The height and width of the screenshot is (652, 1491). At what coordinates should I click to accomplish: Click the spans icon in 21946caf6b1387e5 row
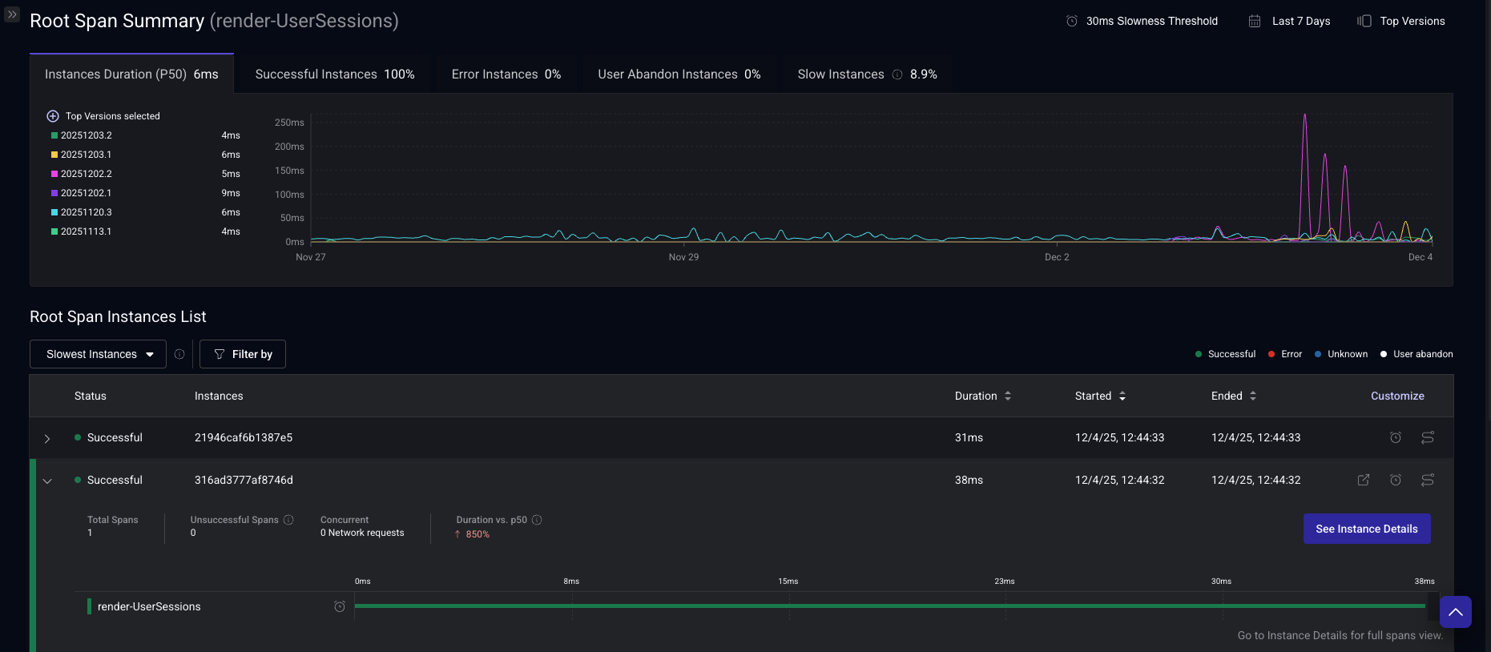(x=1427, y=437)
